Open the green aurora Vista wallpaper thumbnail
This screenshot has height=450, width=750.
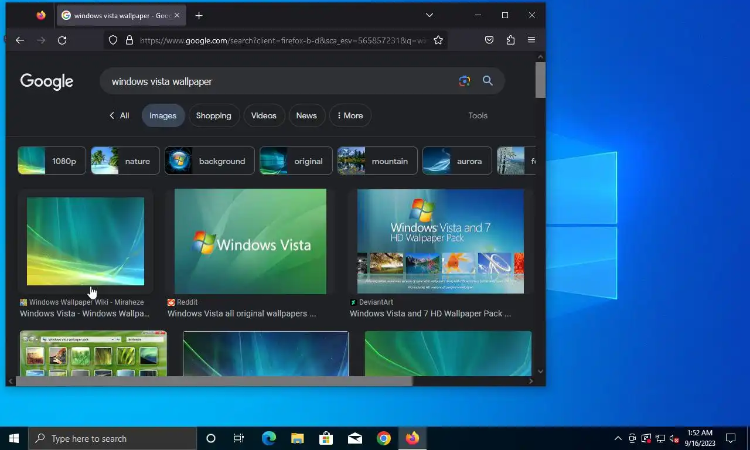click(86, 241)
